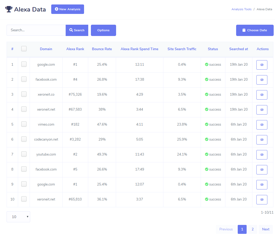Screen dimensions: 275x237
Task: Go to page 2 of results
Action: 252,229
